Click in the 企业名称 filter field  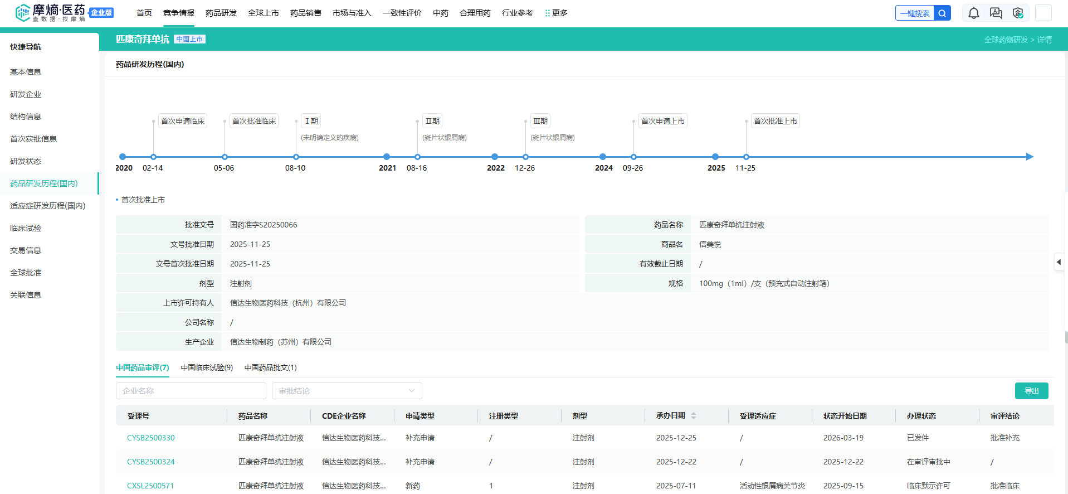191,391
